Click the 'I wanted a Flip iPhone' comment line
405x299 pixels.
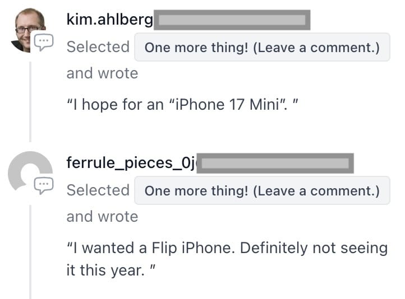[x=227, y=248]
